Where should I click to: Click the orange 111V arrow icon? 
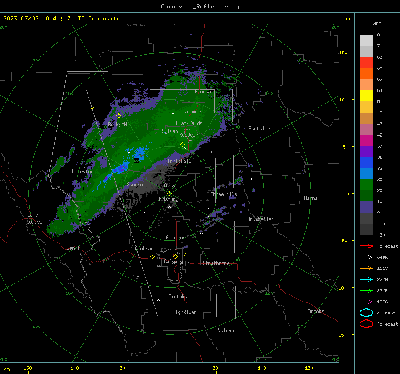click(x=366, y=268)
